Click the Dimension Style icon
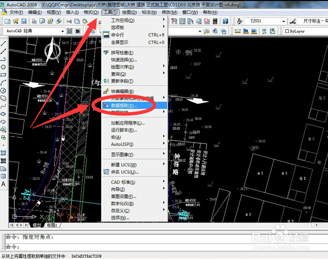The width and height of the screenshot is (328, 259). [293, 21]
